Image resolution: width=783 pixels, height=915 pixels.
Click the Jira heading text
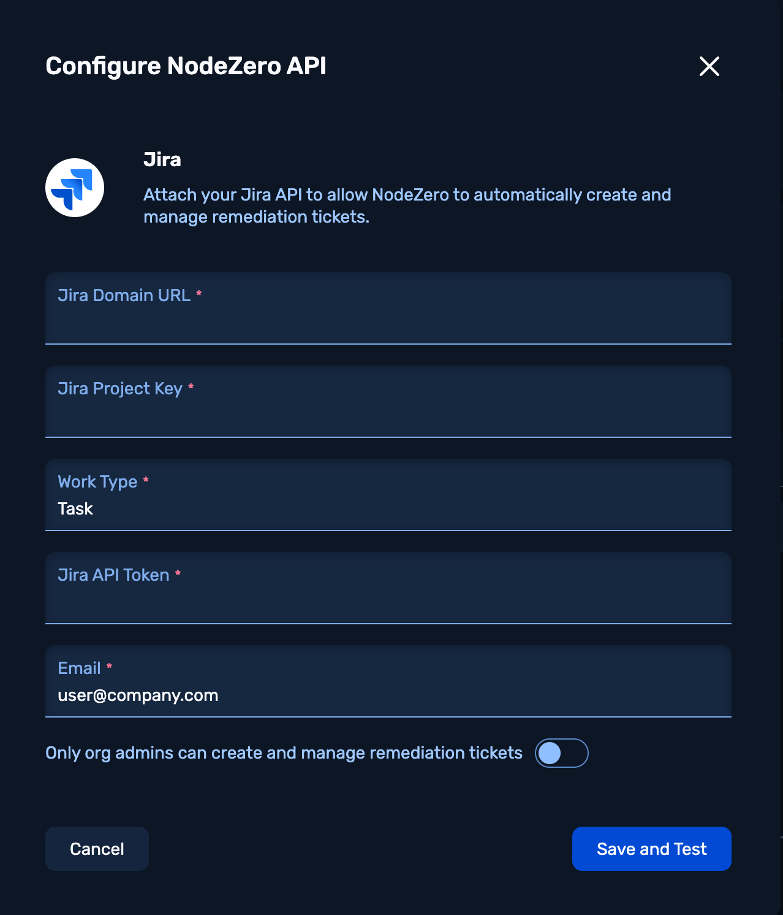tap(162, 159)
